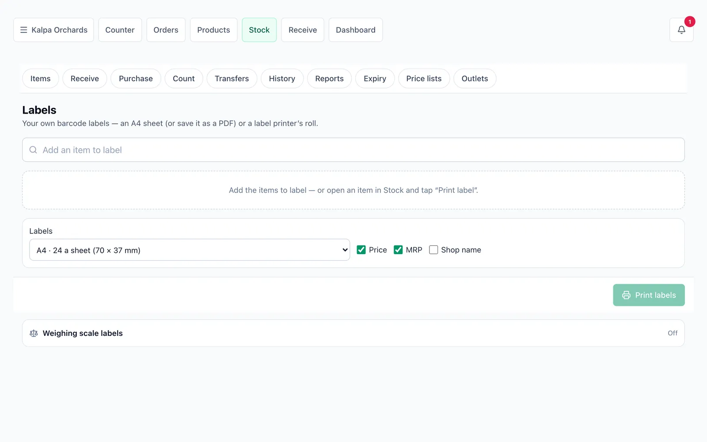Open the hamburger menu icon beside Kalpa Orchards
This screenshot has width=707, height=442.
click(24, 30)
